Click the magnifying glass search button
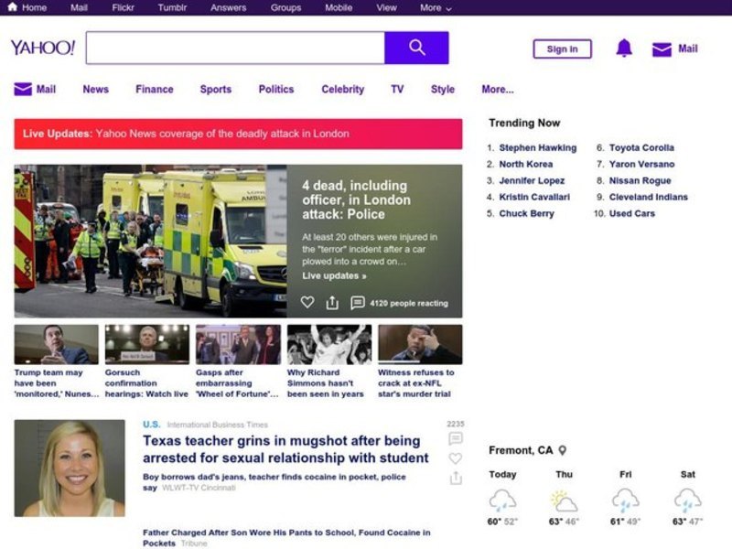The height and width of the screenshot is (549, 732). point(416,48)
